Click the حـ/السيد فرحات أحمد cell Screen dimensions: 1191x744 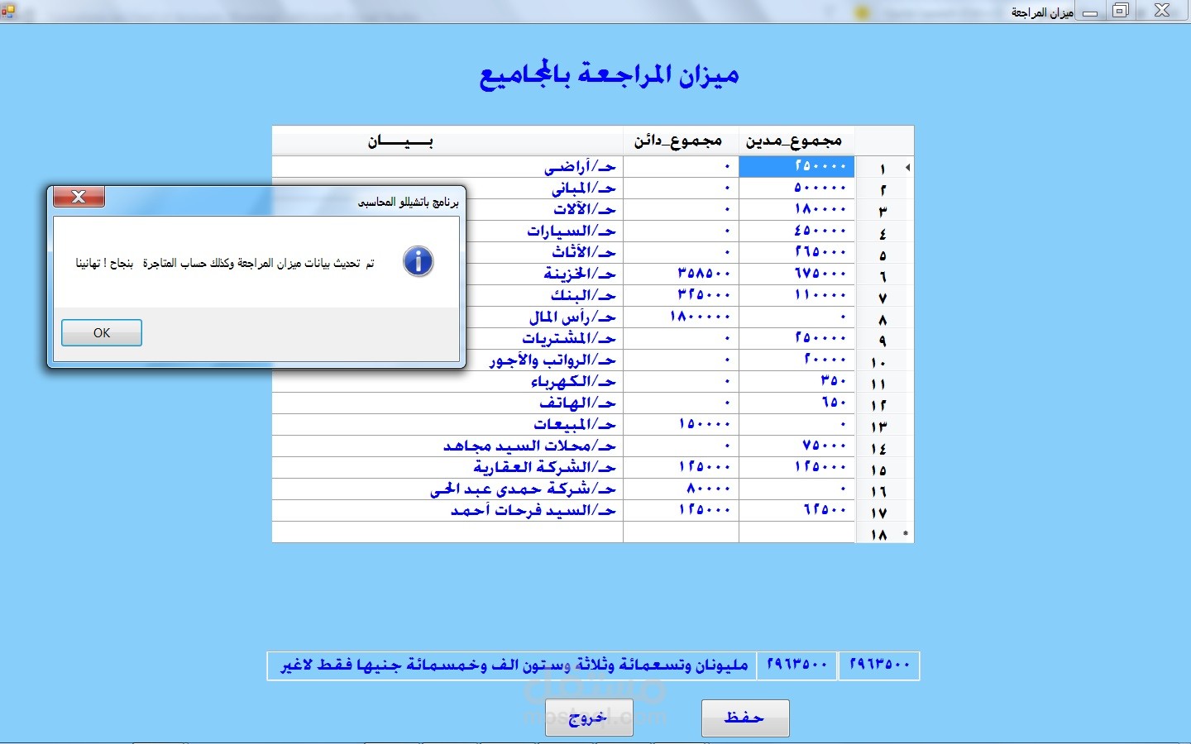[447, 511]
